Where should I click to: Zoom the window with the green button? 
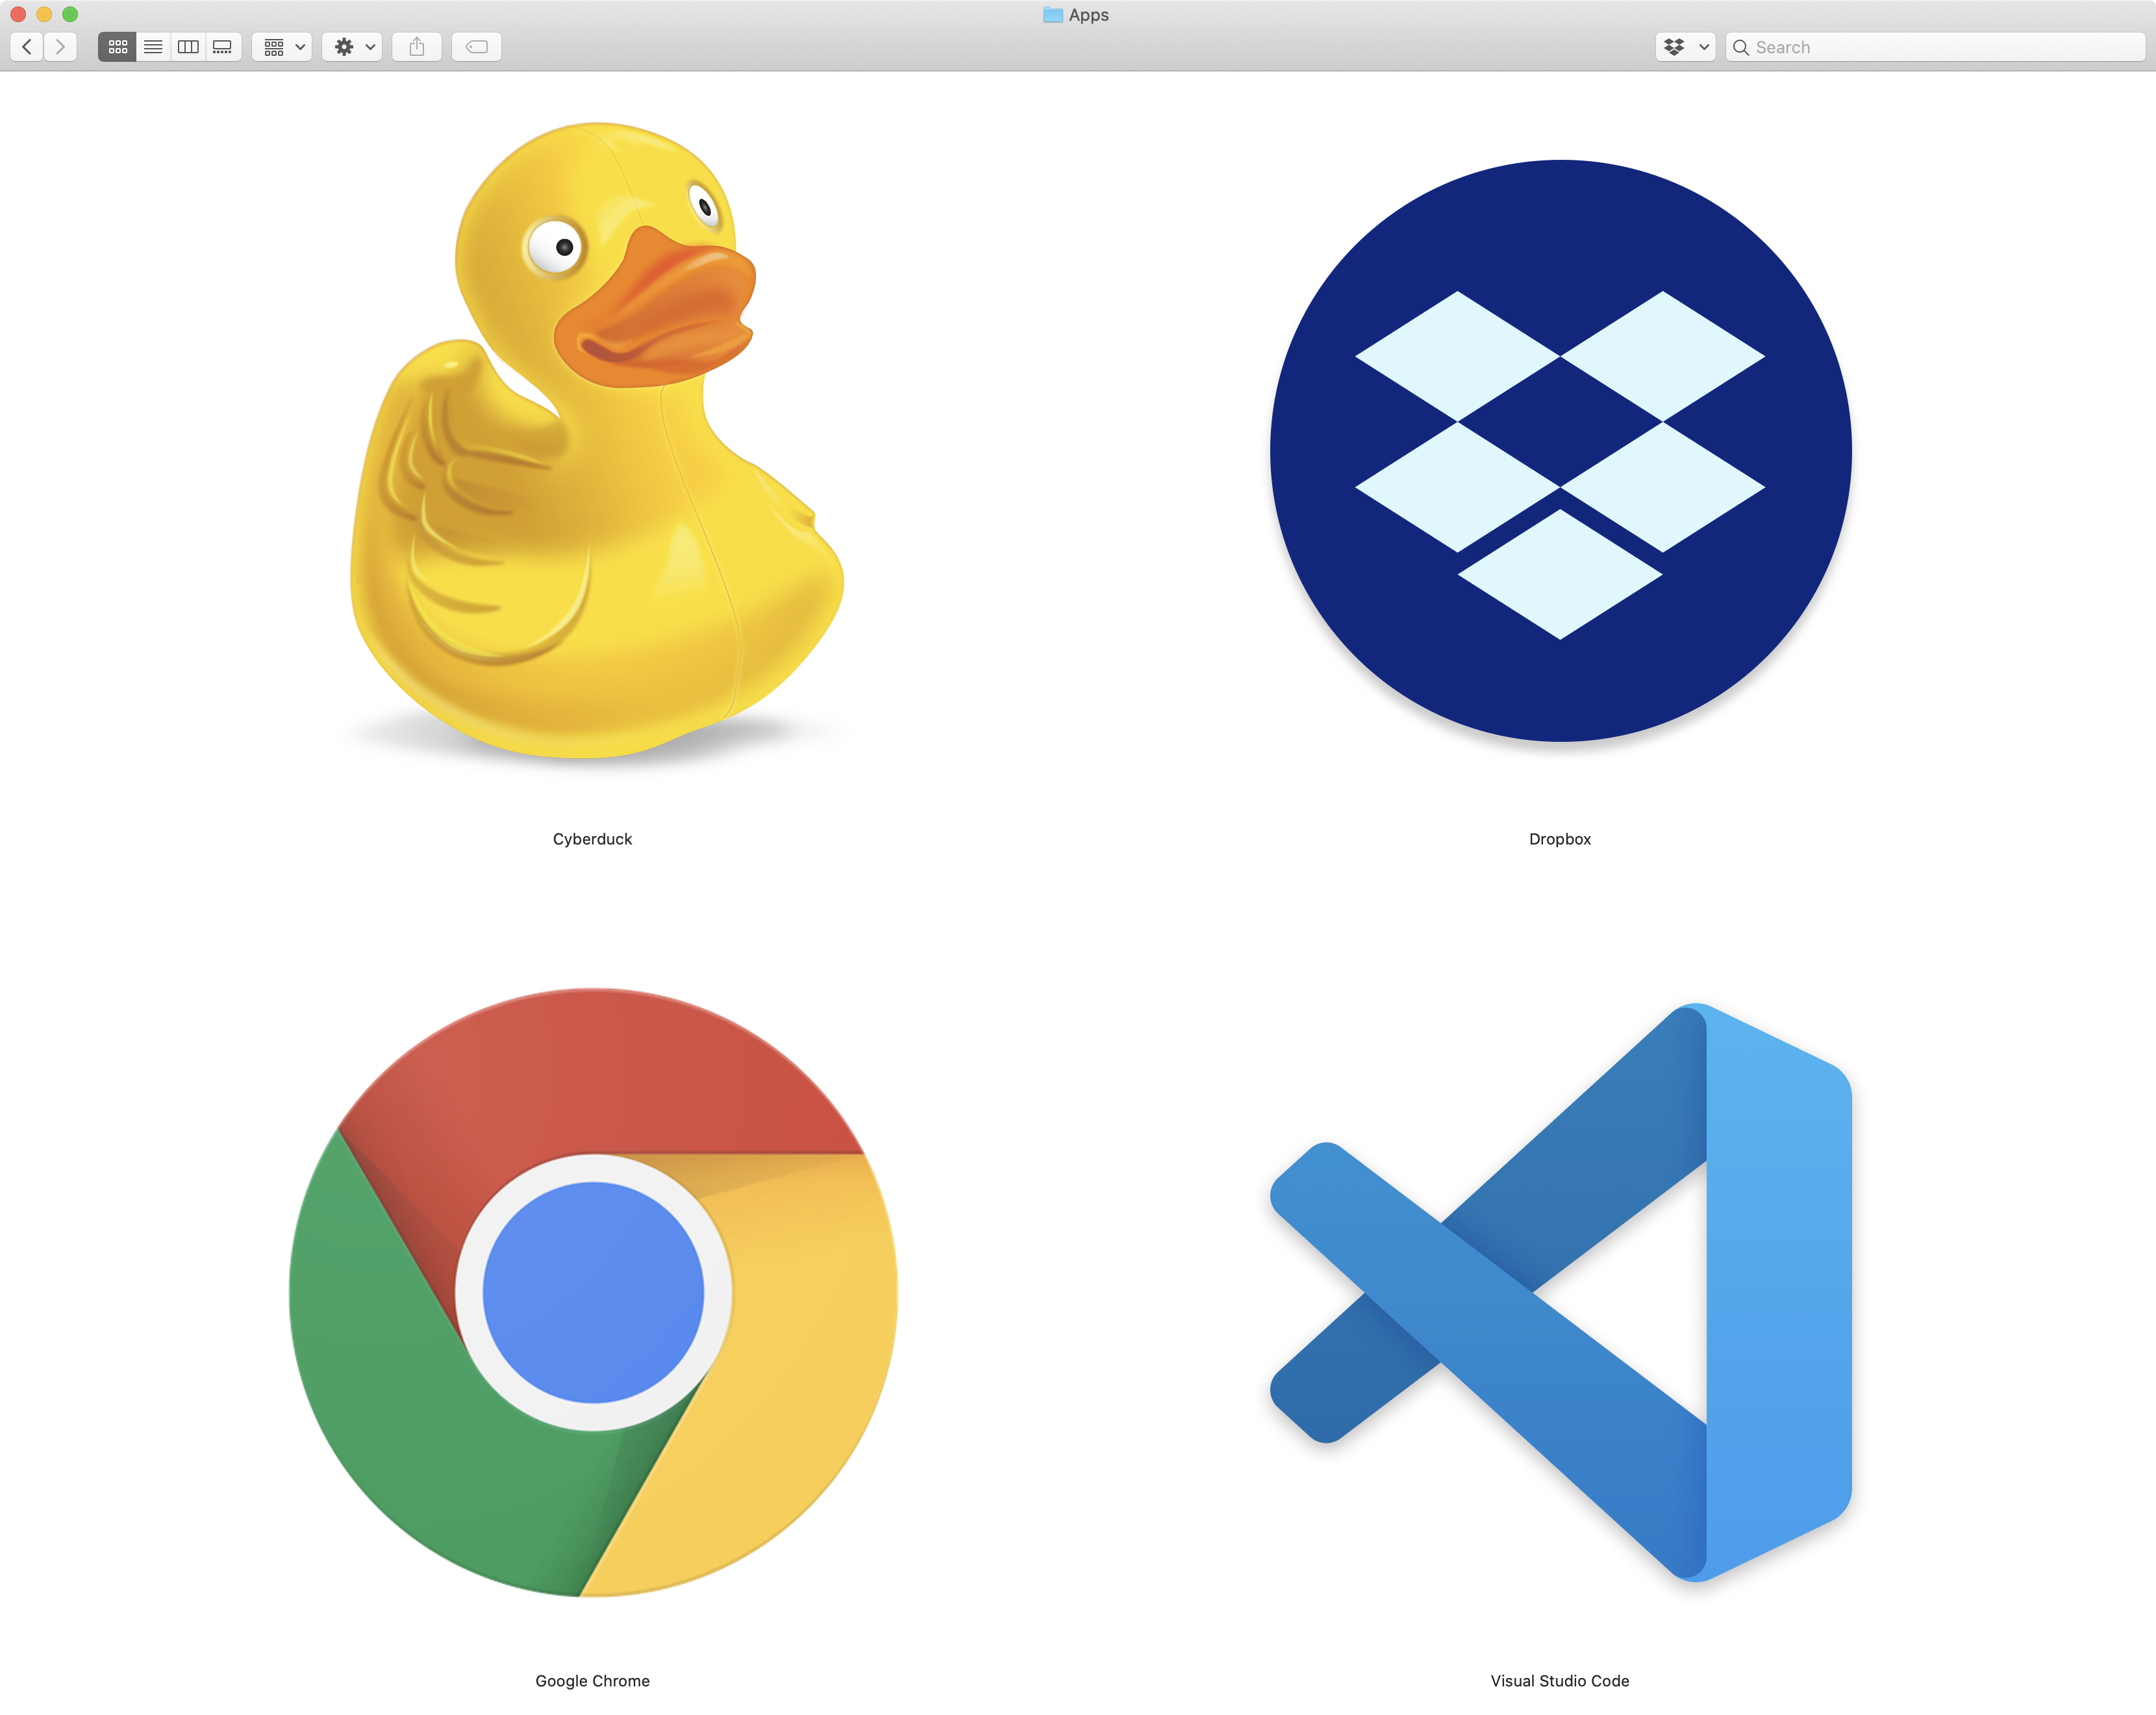[70, 14]
